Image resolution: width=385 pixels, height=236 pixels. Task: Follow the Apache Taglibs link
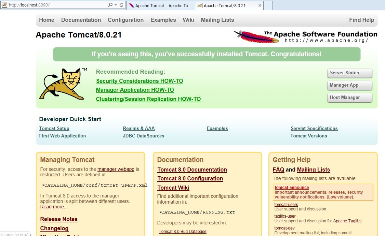point(347,221)
